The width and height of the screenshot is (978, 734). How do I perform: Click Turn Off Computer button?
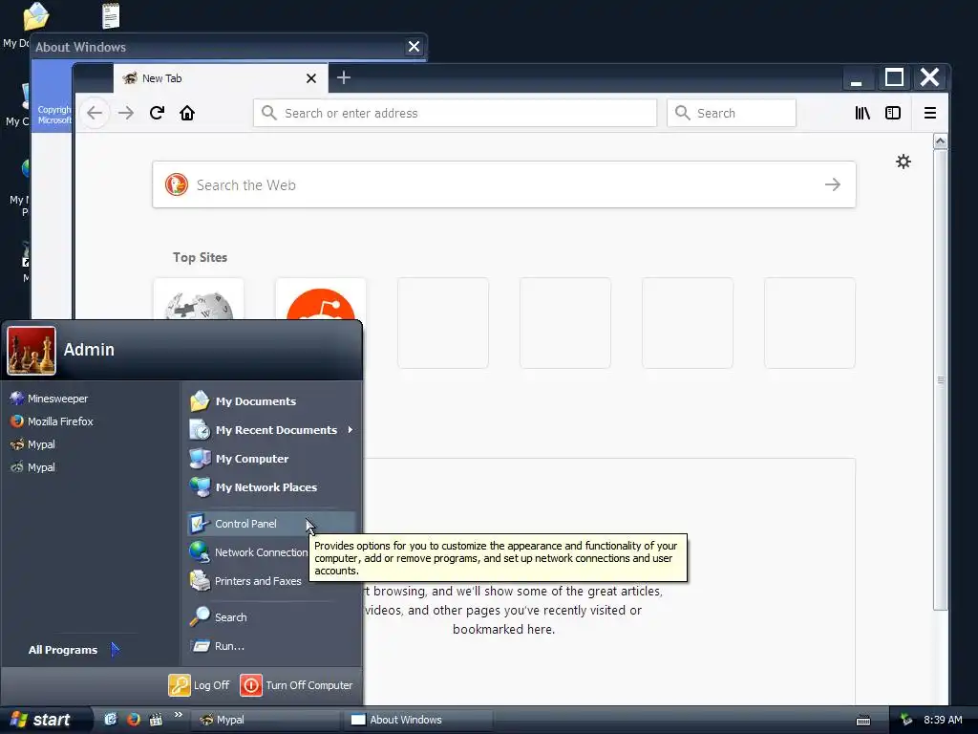click(296, 685)
